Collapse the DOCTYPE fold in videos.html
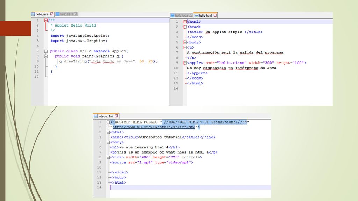 (x=108, y=122)
